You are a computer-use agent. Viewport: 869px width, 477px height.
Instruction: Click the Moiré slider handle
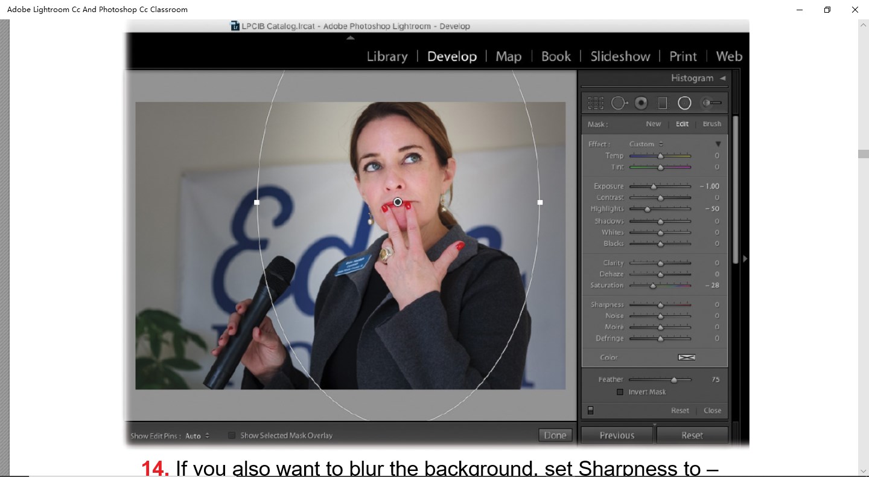(x=660, y=327)
